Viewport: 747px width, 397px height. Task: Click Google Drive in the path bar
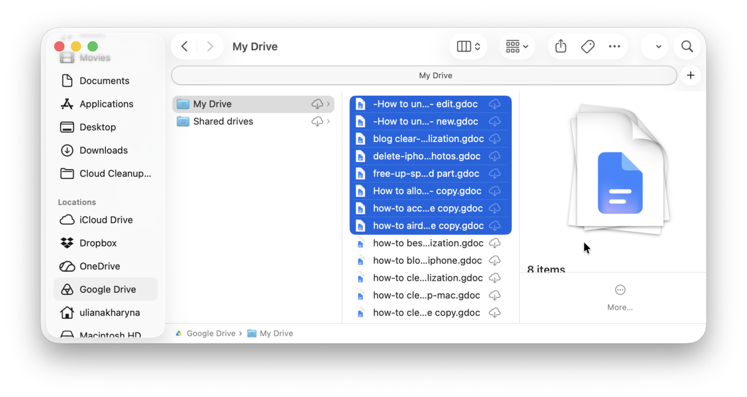click(x=205, y=334)
